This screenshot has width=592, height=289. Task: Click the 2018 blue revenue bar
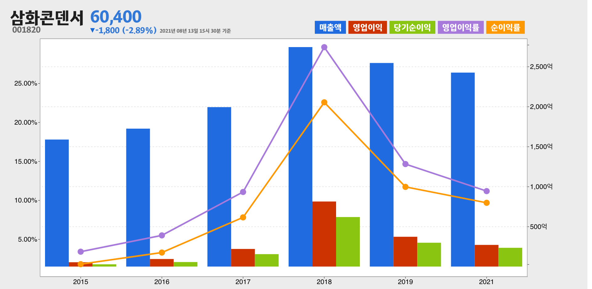pos(300,157)
